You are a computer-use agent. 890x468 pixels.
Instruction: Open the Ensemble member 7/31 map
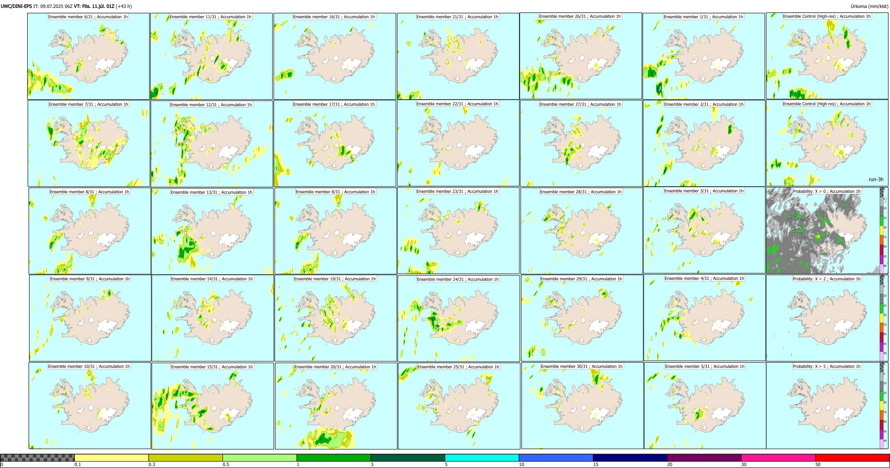point(89,144)
